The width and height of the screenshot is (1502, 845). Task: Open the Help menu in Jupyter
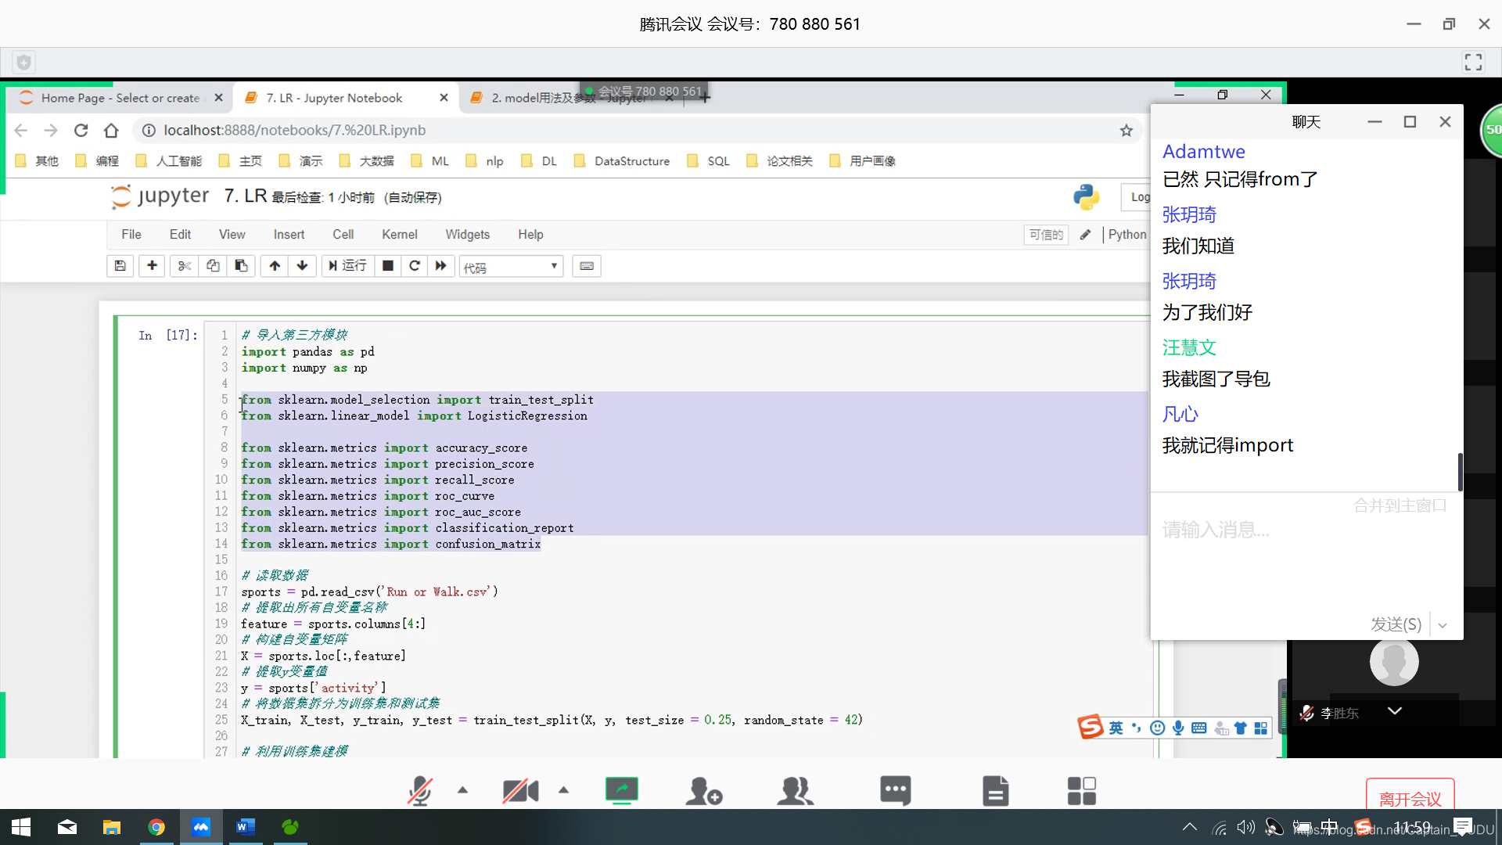click(x=530, y=235)
